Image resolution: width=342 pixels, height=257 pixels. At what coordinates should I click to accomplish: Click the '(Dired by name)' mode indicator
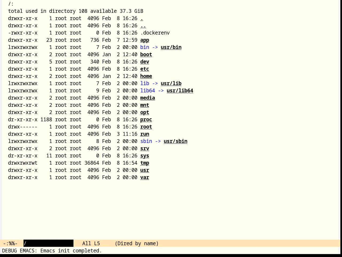[x=137, y=244]
